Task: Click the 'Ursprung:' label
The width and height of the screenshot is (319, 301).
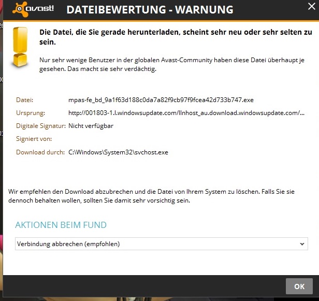Action: tap(31, 113)
